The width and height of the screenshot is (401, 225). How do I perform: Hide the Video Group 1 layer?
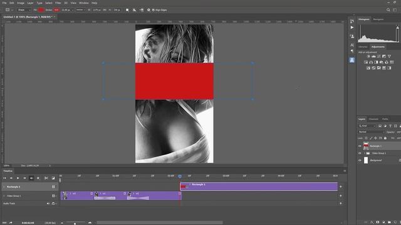click(360, 153)
